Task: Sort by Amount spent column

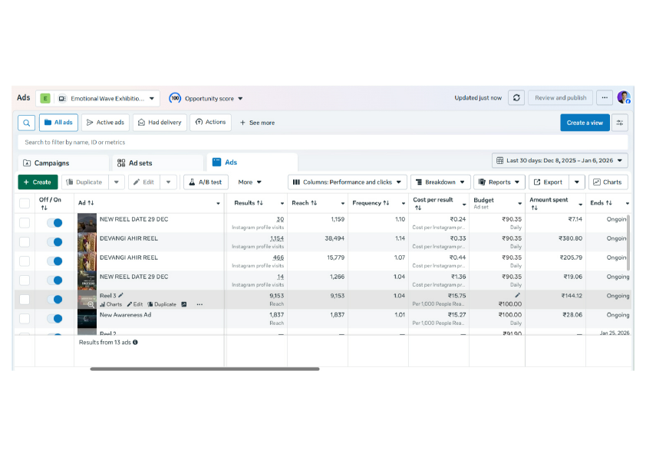Action: (534, 208)
